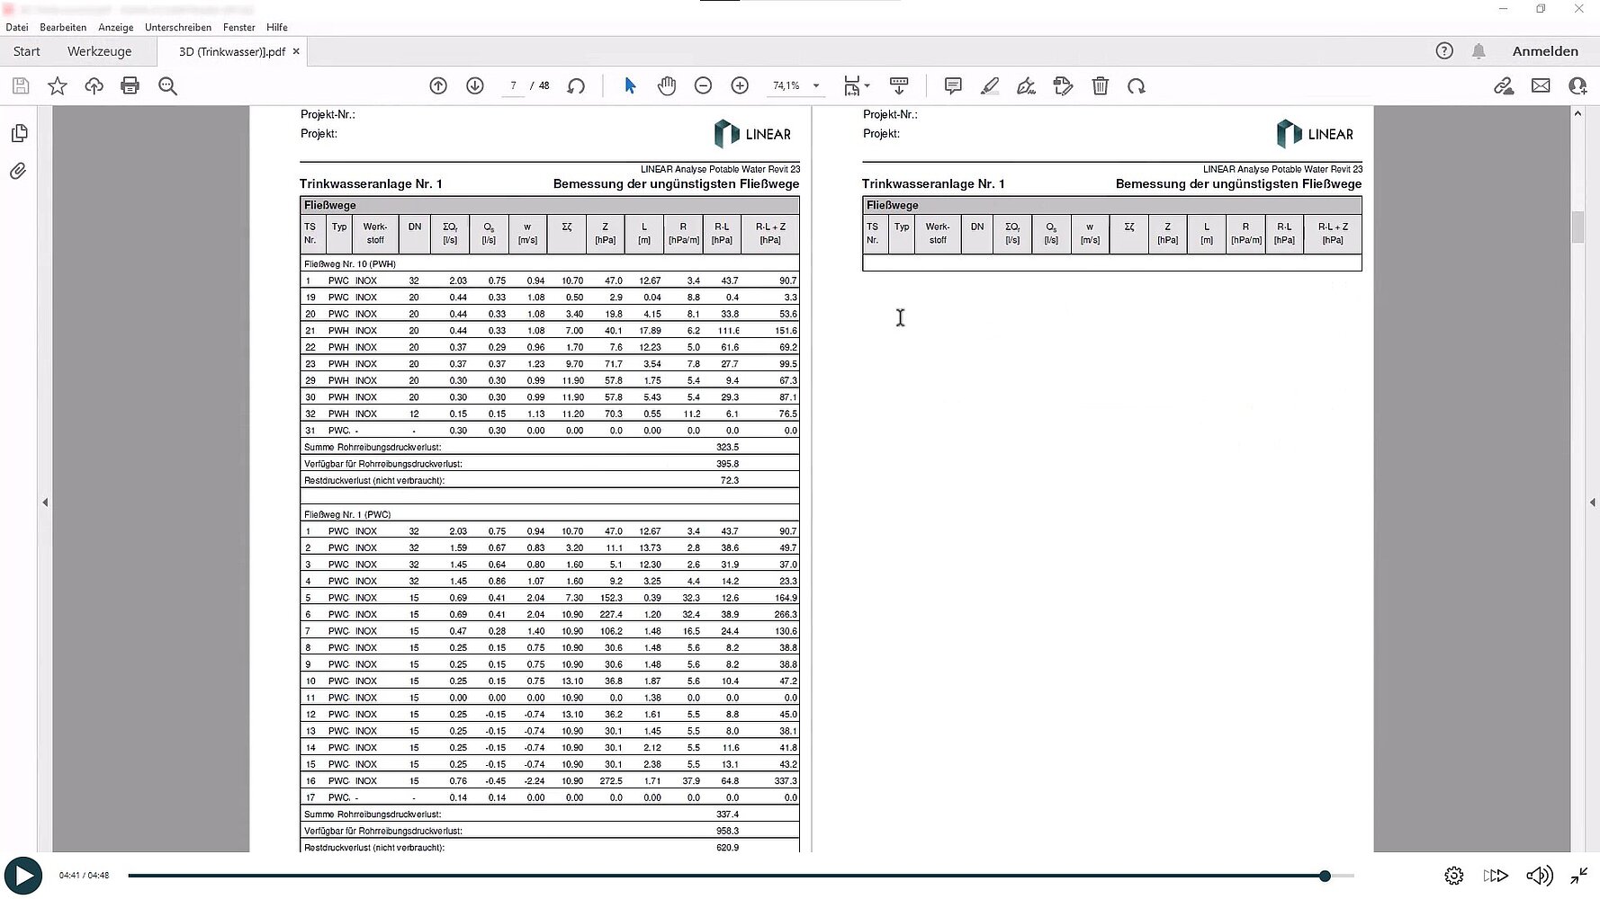1600x899 pixels.
Task: Click the scrolling mode icon
Action: [899, 86]
